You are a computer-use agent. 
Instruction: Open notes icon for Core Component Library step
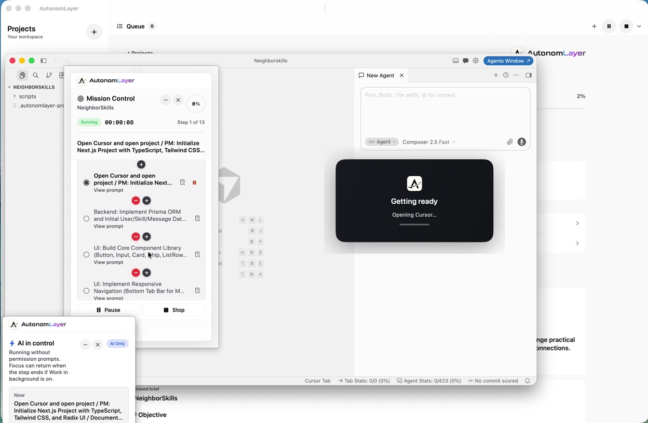click(197, 255)
